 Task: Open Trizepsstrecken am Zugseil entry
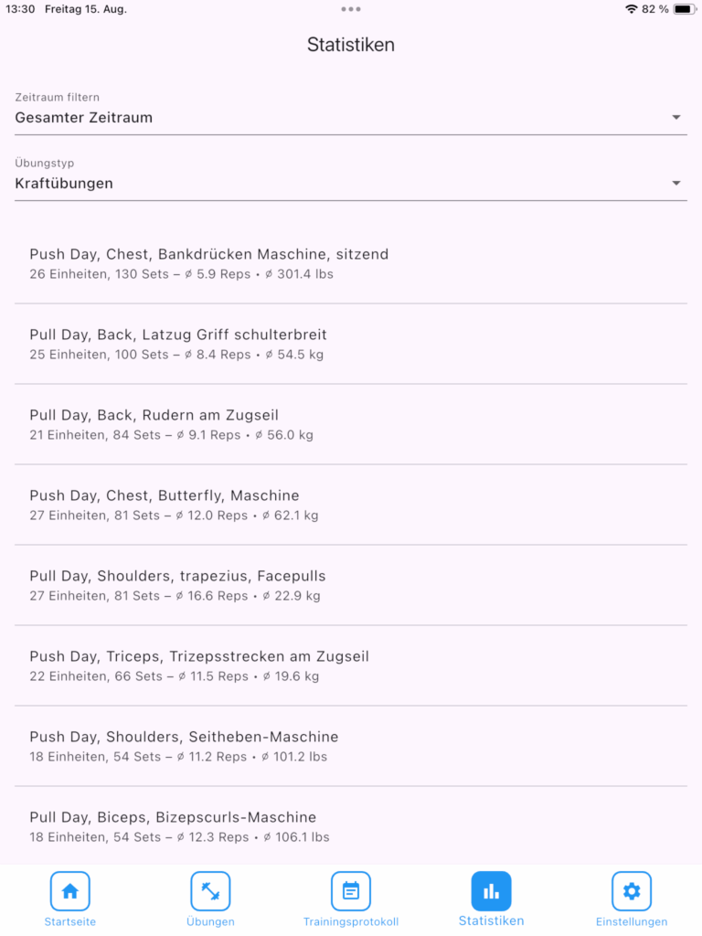point(351,665)
